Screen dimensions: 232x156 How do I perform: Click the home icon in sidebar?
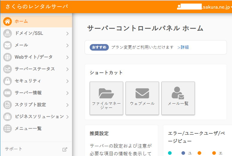7,21
